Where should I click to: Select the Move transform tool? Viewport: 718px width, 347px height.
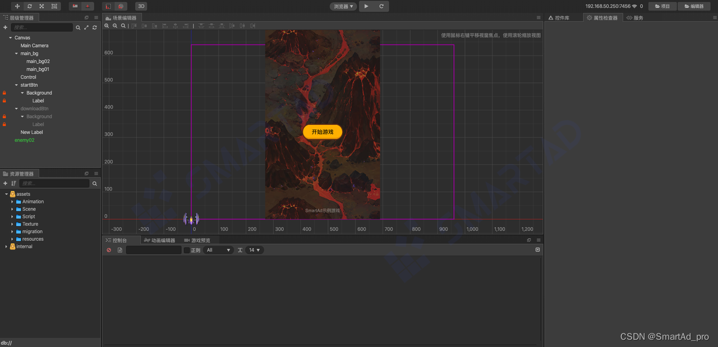click(x=17, y=6)
